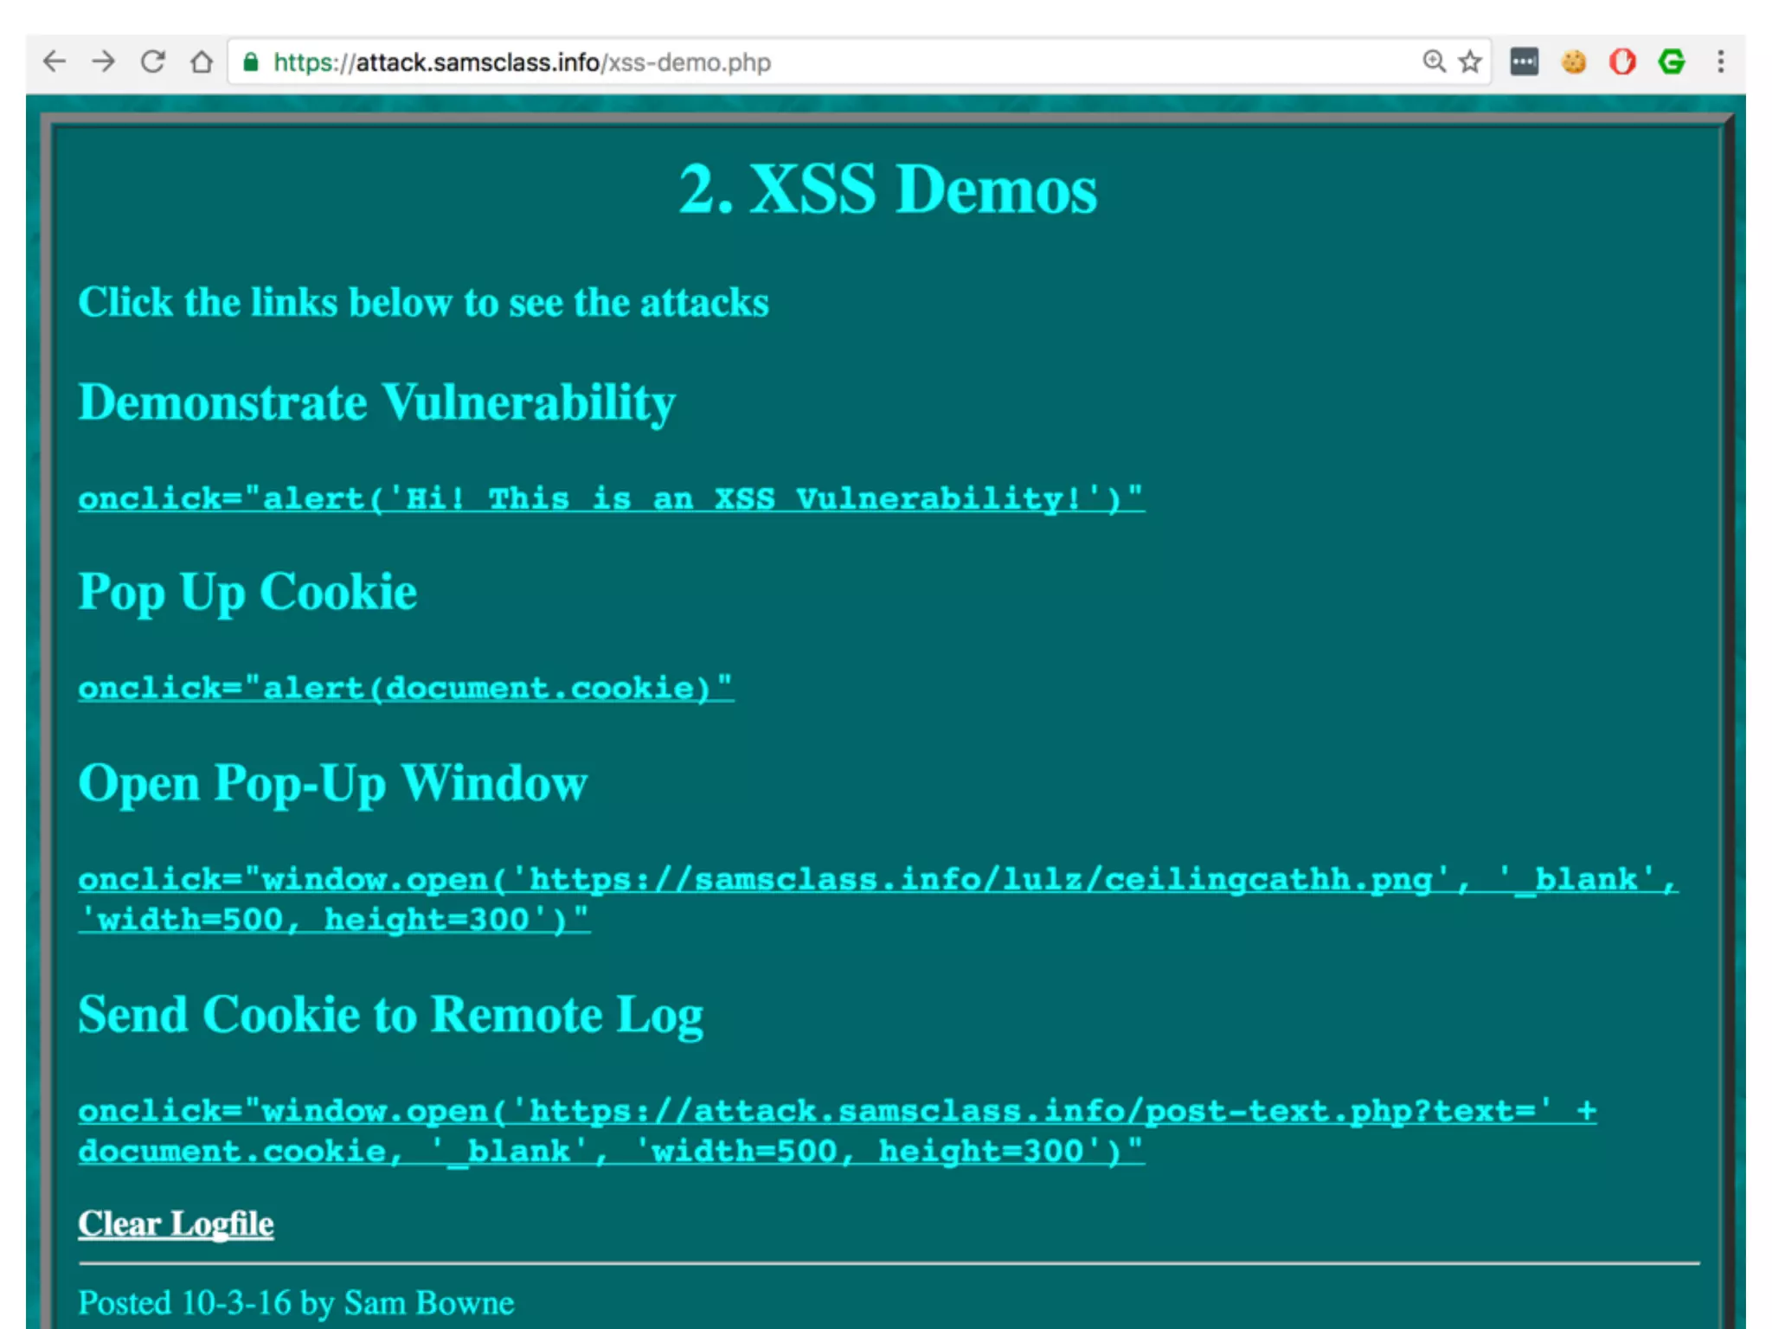Image resolution: width=1772 pixels, height=1329 pixels.
Task: Open the cookie editor extension
Action: click(x=1574, y=61)
